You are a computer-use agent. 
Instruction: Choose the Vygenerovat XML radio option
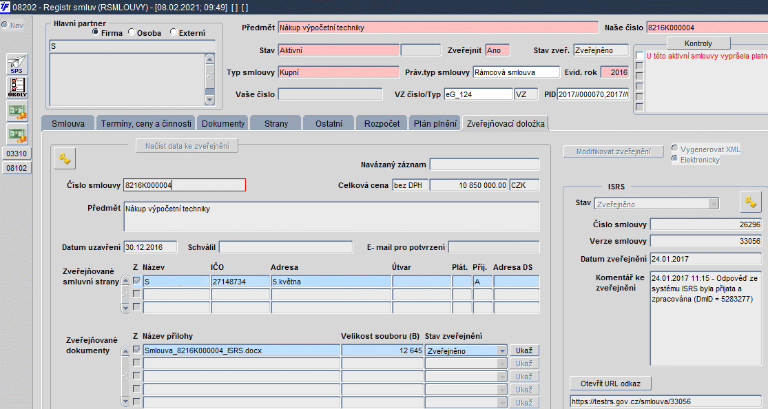point(675,149)
